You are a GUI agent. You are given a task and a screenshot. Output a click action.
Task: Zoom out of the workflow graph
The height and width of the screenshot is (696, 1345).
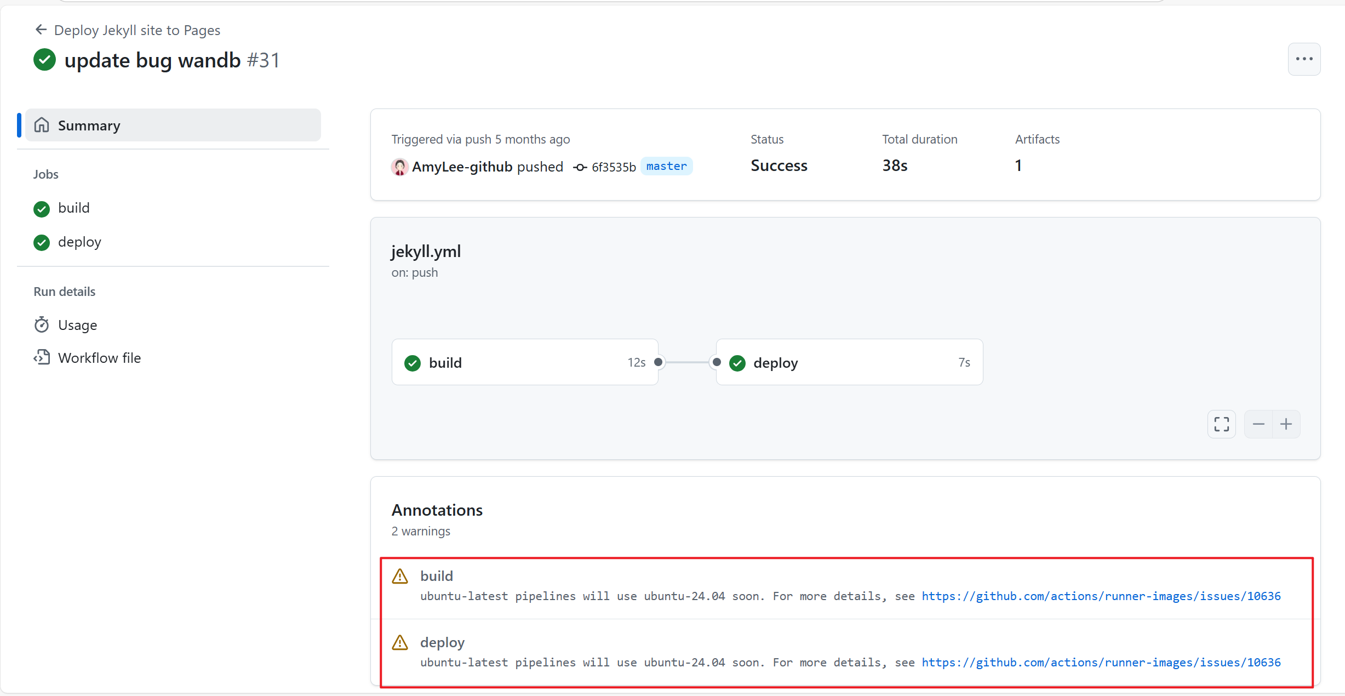coord(1258,424)
